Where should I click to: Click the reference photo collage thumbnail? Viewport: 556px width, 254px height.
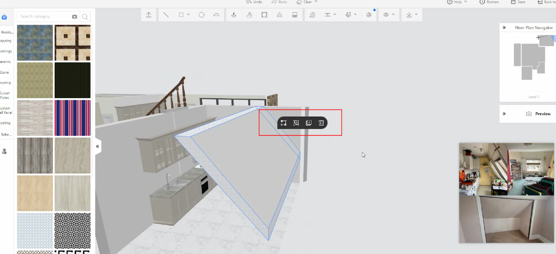pyautogui.click(x=507, y=193)
